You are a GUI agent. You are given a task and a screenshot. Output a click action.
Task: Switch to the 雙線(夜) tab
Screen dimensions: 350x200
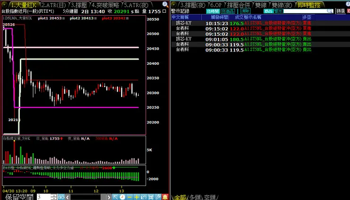tap(282, 5)
